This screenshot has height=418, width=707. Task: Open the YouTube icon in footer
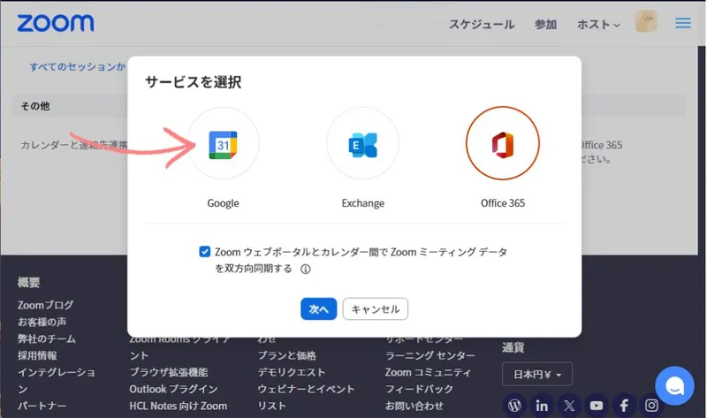pos(597,406)
